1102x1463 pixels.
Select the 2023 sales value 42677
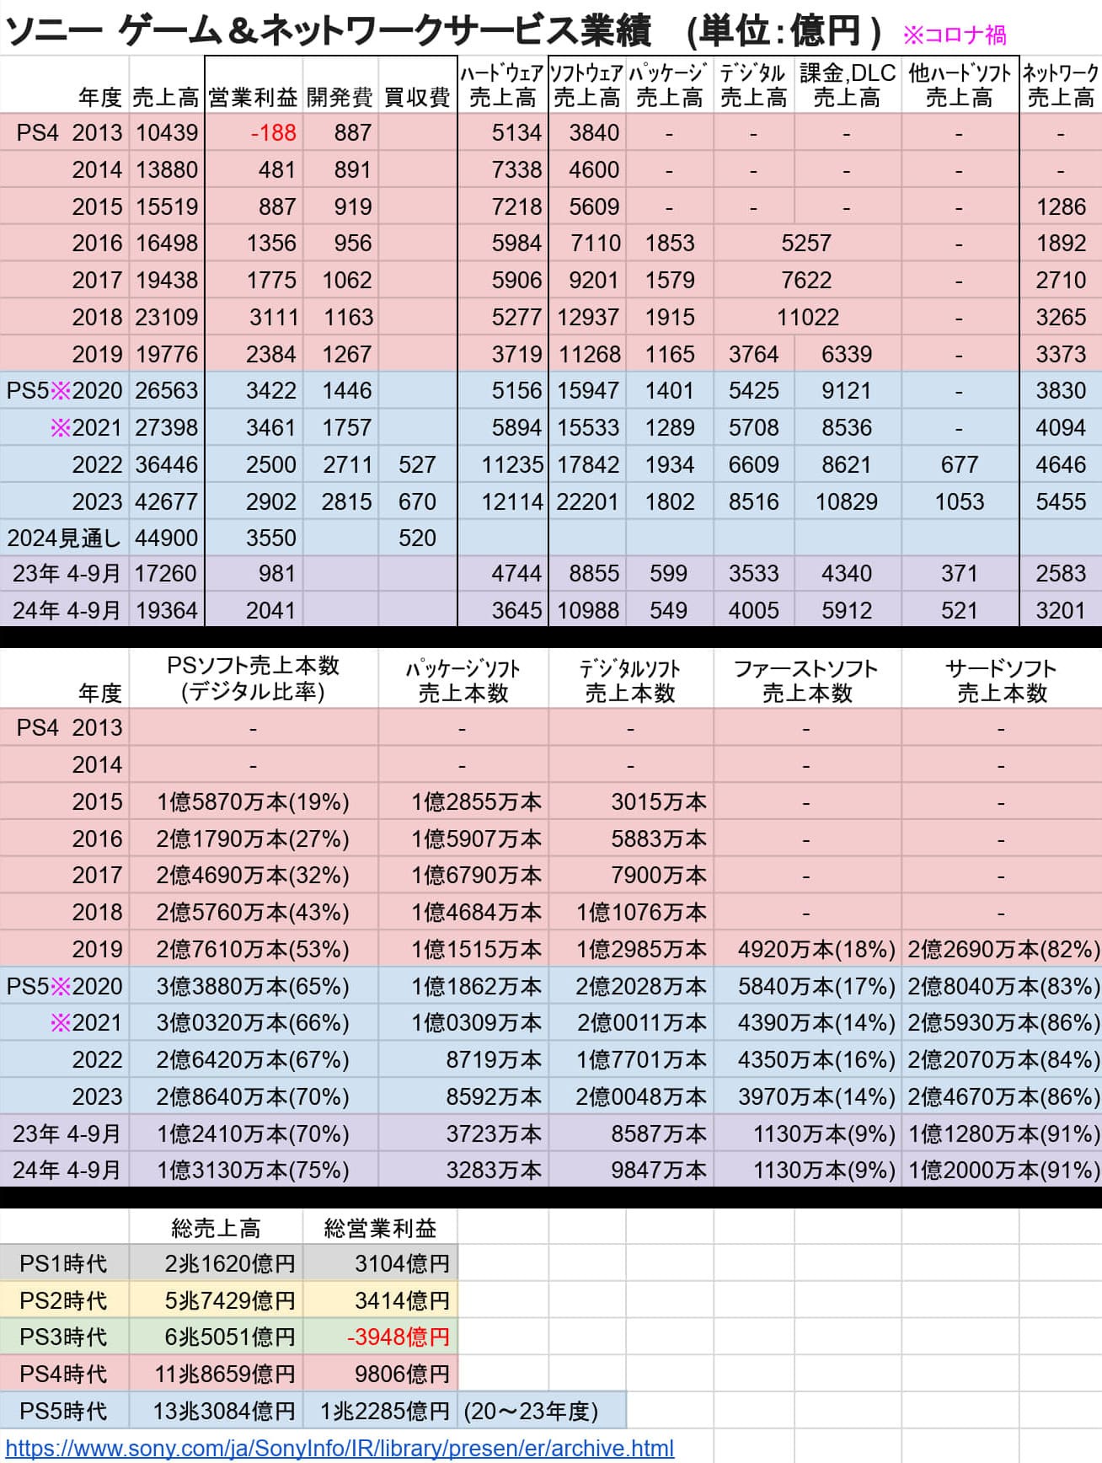(x=166, y=502)
